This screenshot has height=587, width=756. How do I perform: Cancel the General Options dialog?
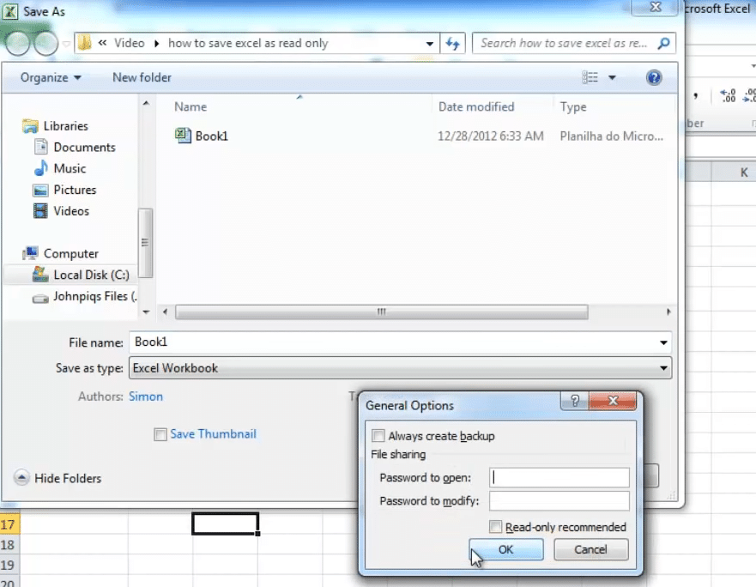tap(590, 549)
